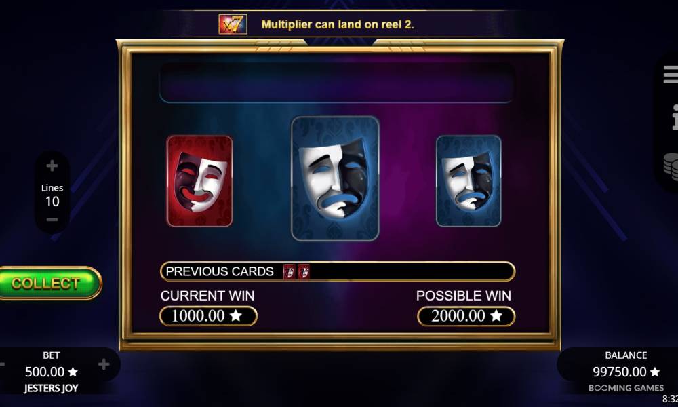Click the Booming Games logo
Image resolution: width=678 pixels, height=407 pixels.
[626, 388]
